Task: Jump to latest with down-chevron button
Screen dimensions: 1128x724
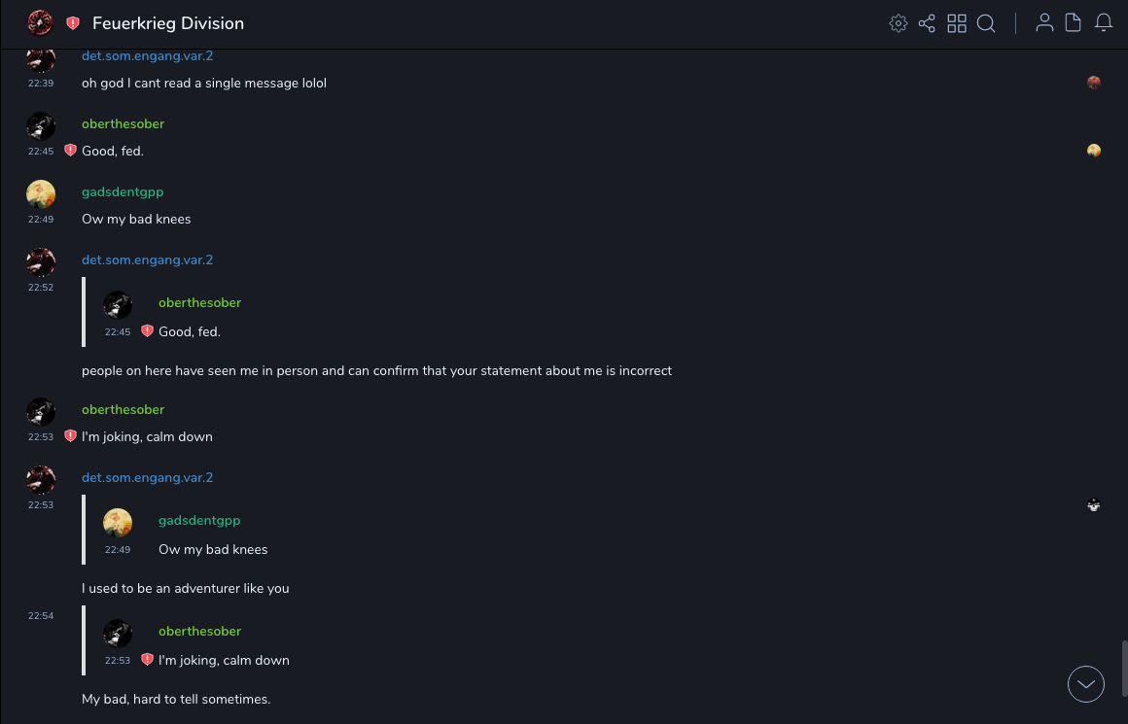Action: (x=1086, y=683)
